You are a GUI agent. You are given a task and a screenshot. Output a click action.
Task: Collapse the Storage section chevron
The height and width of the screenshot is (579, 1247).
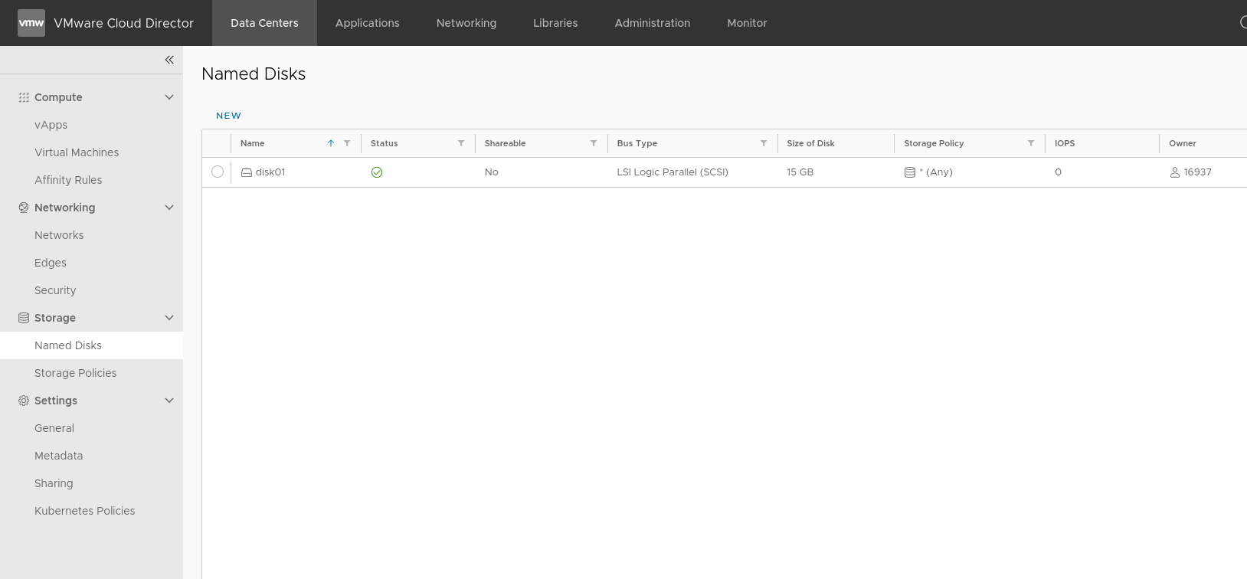169,318
